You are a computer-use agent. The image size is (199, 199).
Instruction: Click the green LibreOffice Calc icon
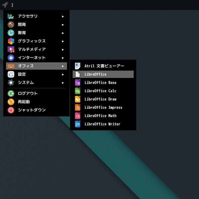(78, 91)
